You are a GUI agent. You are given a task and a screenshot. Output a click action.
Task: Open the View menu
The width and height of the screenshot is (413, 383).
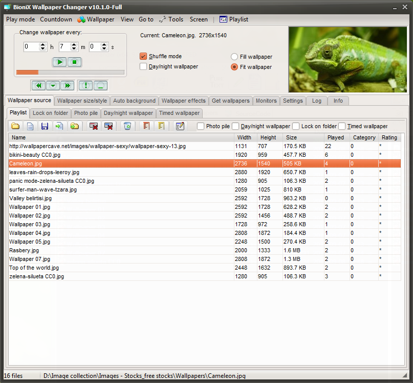[x=127, y=19]
